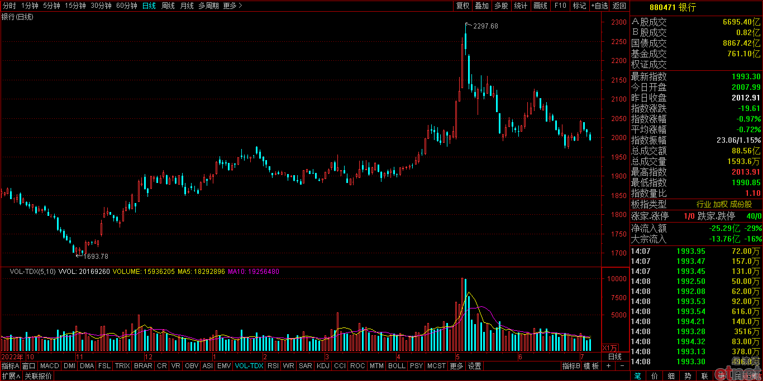
Task: Open the 指标A indicator menu
Action: (11, 366)
